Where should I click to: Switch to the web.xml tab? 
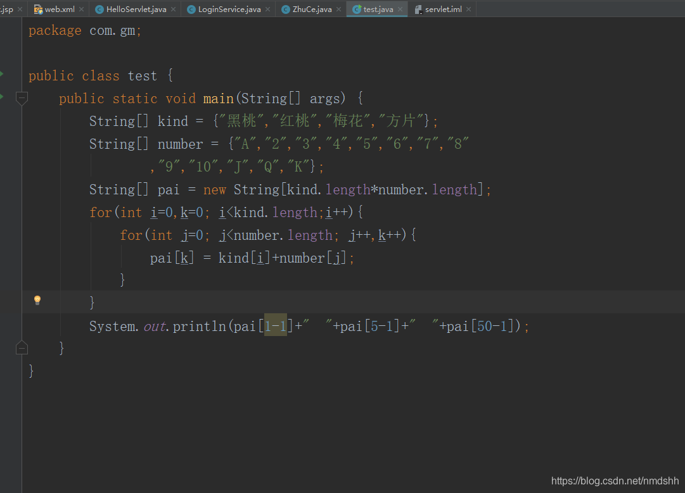(x=60, y=9)
